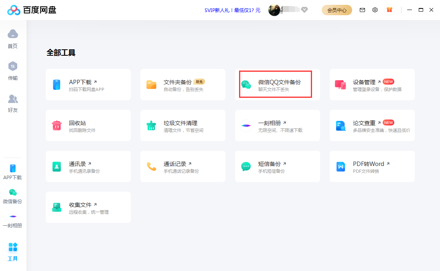
Task: Open the 会员中心 button
Action: (x=337, y=10)
